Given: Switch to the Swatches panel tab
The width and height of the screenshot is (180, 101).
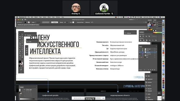Looking at the screenshot, I should 150,20.
